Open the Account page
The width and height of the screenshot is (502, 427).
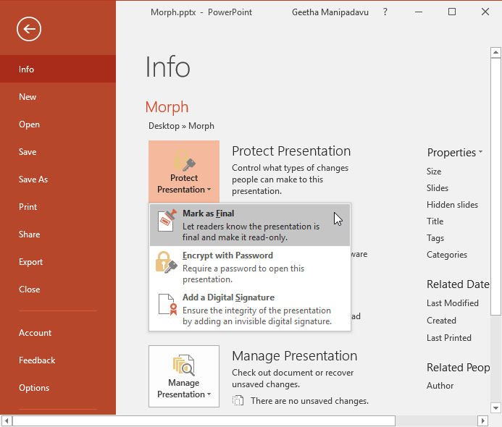click(35, 333)
